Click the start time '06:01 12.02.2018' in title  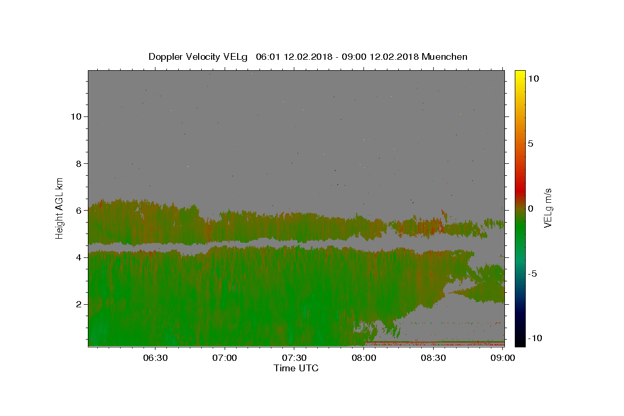pos(294,57)
